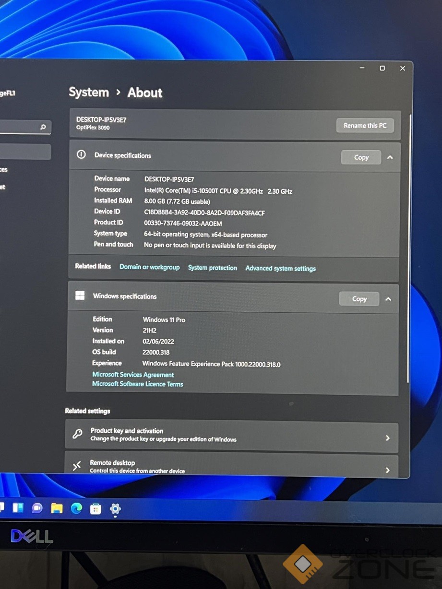The height and width of the screenshot is (589, 442).
Task: Select the 64-bit operating system text
Action: (205, 235)
